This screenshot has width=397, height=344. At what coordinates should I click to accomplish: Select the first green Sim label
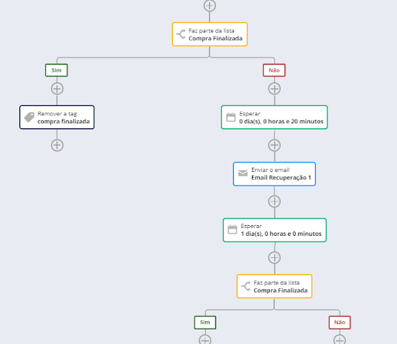[57, 70]
